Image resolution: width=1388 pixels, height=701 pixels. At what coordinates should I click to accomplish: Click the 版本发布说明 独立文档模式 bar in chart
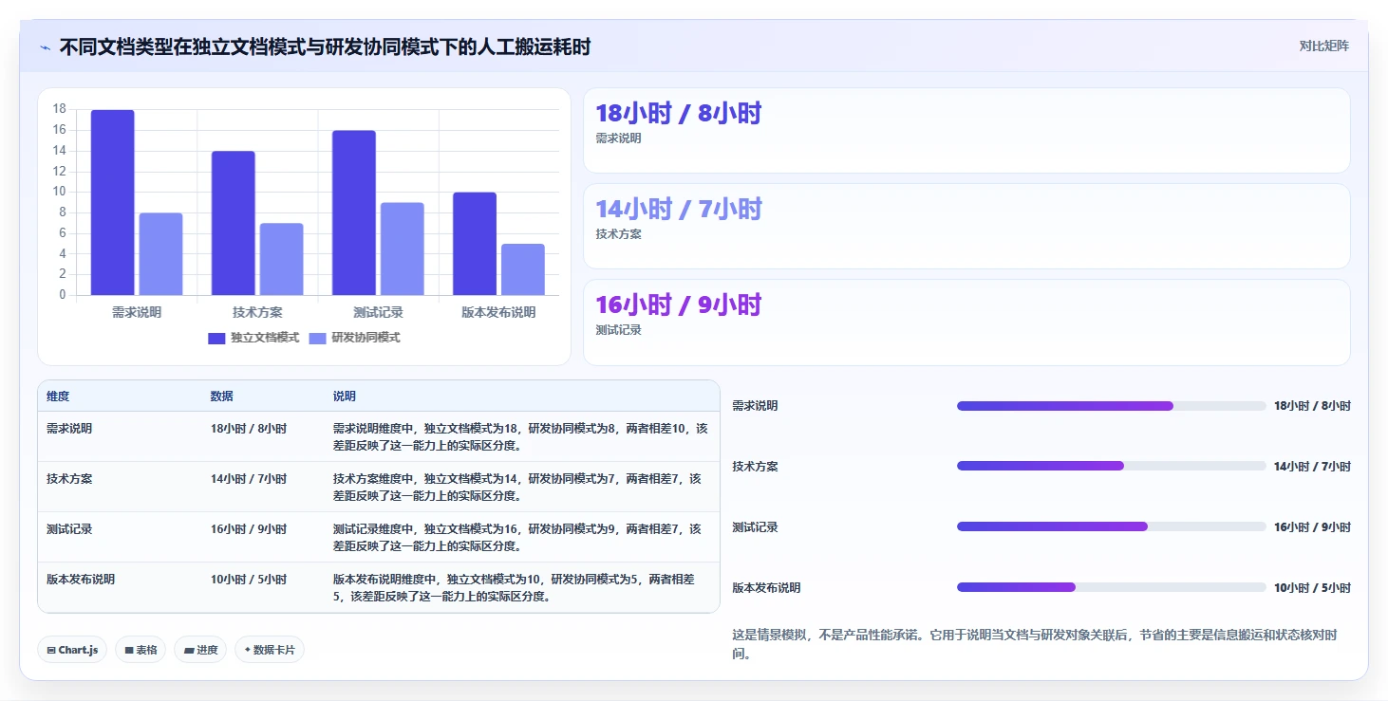click(475, 244)
